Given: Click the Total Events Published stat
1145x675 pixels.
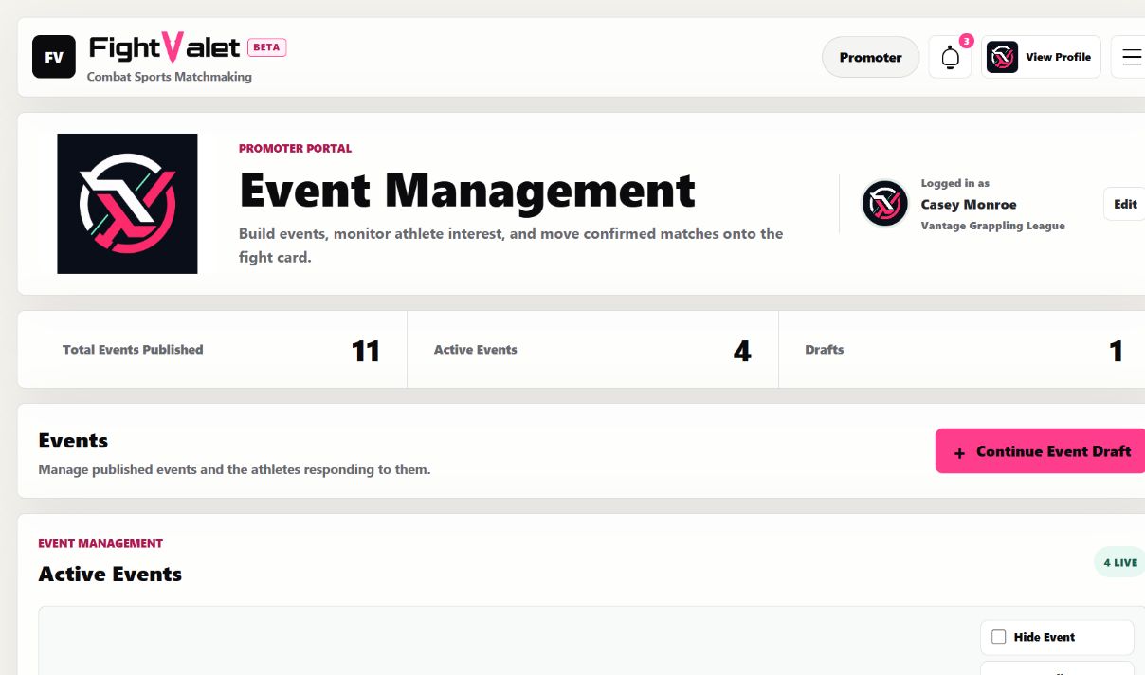Looking at the screenshot, I should click(x=212, y=350).
